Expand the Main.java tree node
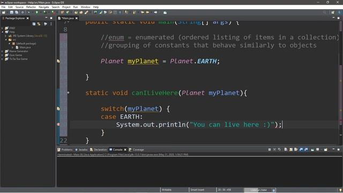The height and width of the screenshot is (193, 343). click(13, 47)
